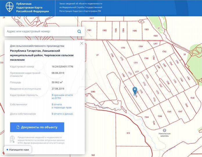Select parcel 1582 on the map

(x=104, y=31)
